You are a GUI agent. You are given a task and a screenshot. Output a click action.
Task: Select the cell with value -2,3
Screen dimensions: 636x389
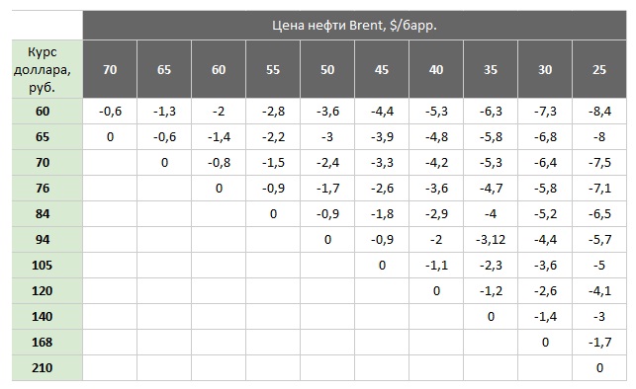coord(491,266)
